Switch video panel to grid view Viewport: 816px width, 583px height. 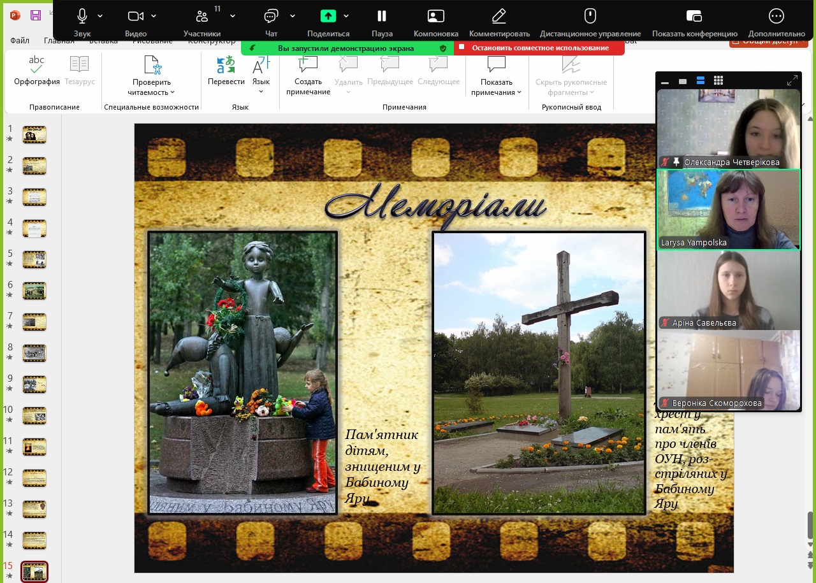click(x=718, y=81)
